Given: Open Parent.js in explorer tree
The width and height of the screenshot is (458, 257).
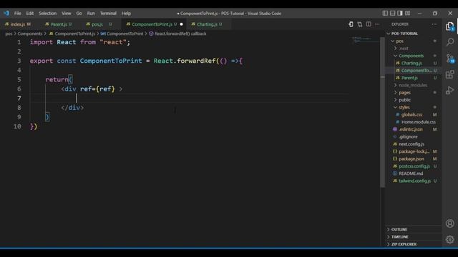Looking at the screenshot, I should coord(414,78).
